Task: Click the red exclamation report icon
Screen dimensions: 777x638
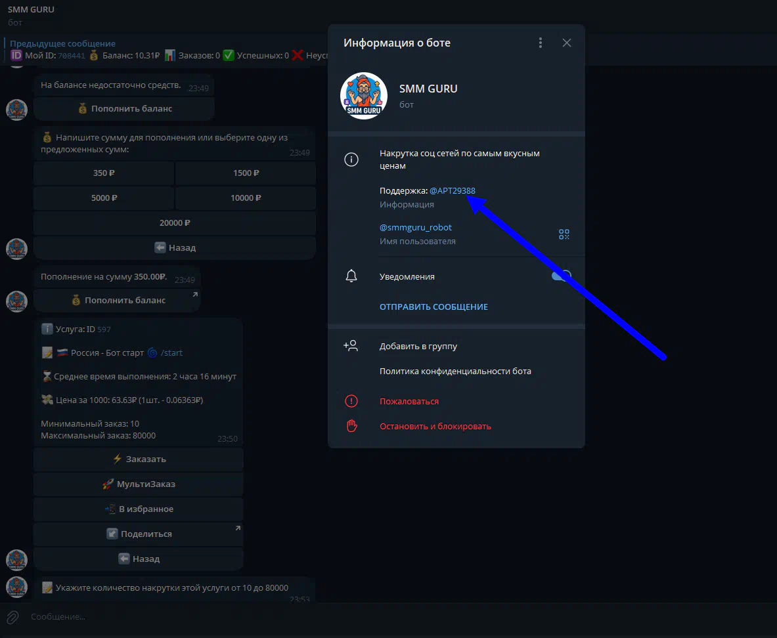Action: coord(351,401)
